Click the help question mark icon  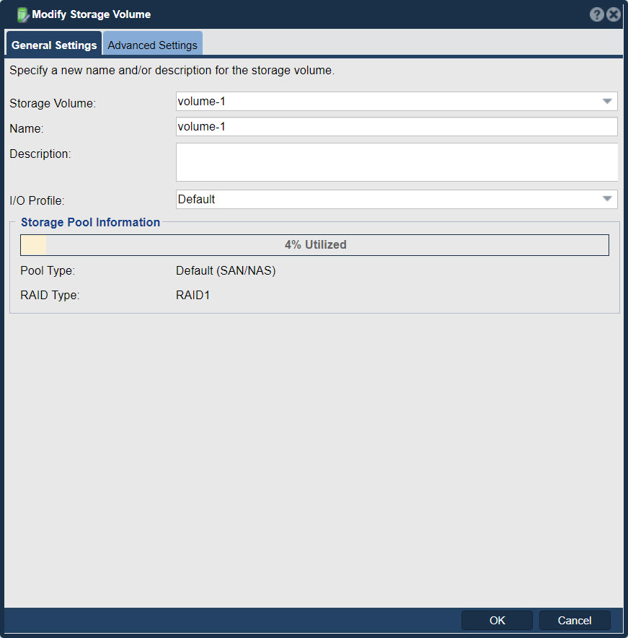(596, 14)
